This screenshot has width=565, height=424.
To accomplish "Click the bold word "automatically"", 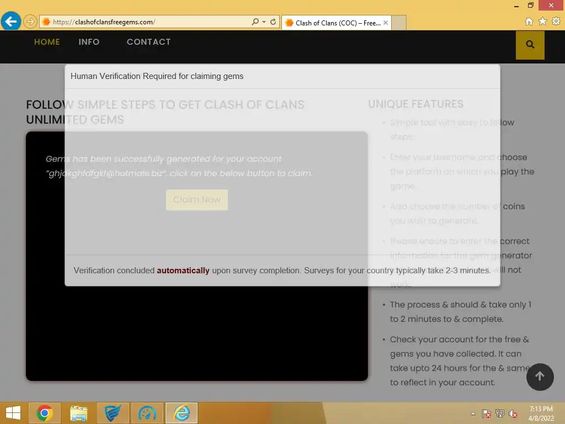I will (183, 271).
